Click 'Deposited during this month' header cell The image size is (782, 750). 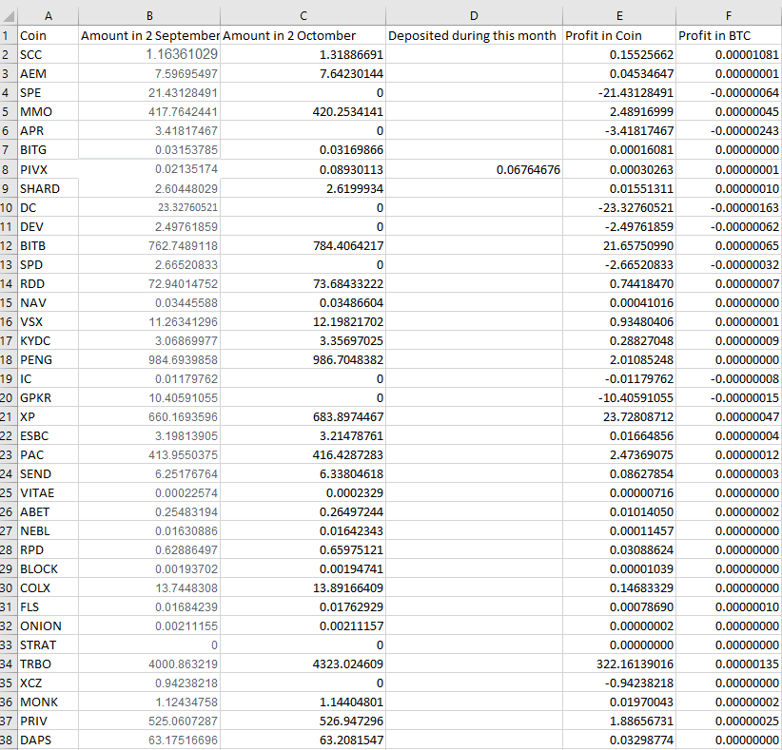pyautogui.click(x=474, y=35)
